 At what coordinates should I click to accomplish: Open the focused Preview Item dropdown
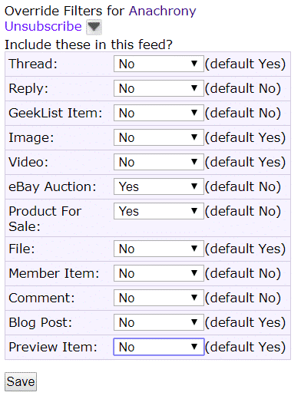159,347
